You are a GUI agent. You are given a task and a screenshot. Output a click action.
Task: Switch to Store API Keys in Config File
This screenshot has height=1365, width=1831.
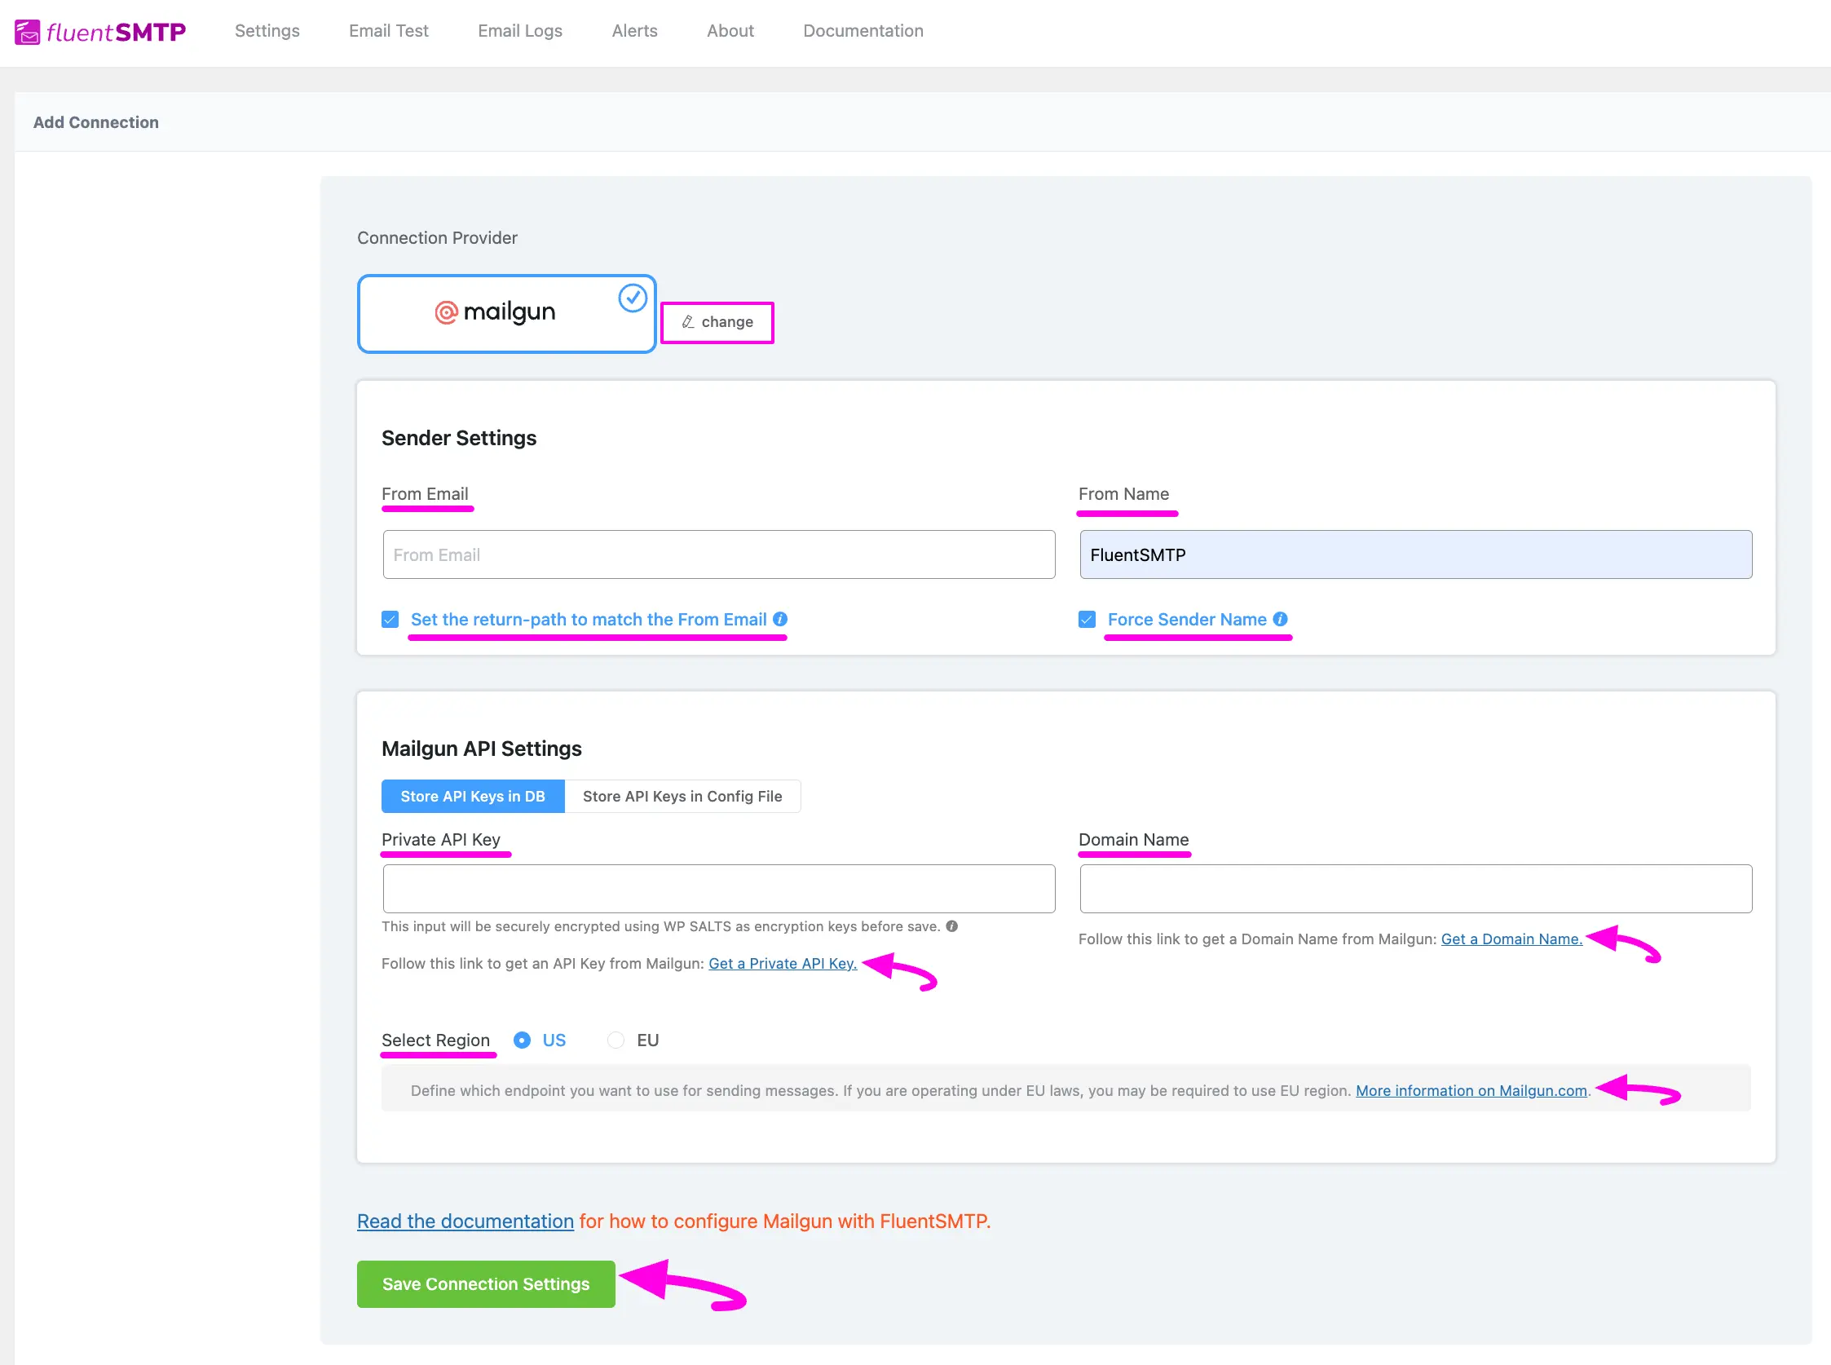(x=682, y=797)
